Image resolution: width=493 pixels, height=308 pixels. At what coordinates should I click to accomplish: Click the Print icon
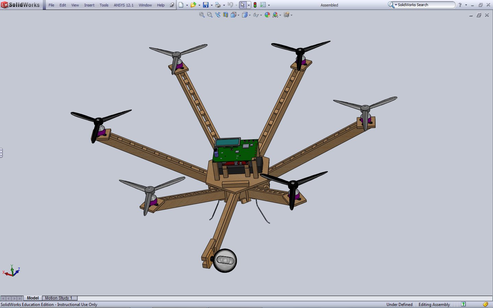218,5
